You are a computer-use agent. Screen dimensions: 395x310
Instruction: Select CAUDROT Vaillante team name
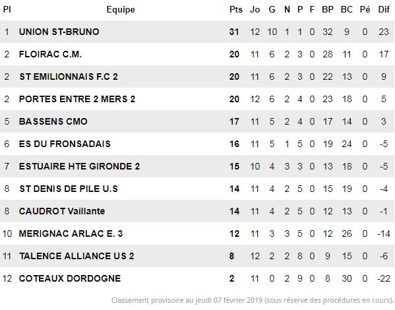click(x=62, y=211)
